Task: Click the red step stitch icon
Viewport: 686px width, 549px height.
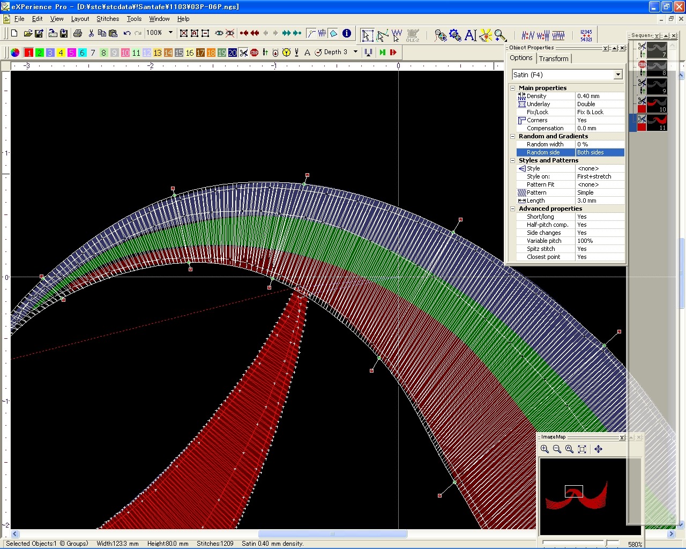Action: (x=393, y=53)
